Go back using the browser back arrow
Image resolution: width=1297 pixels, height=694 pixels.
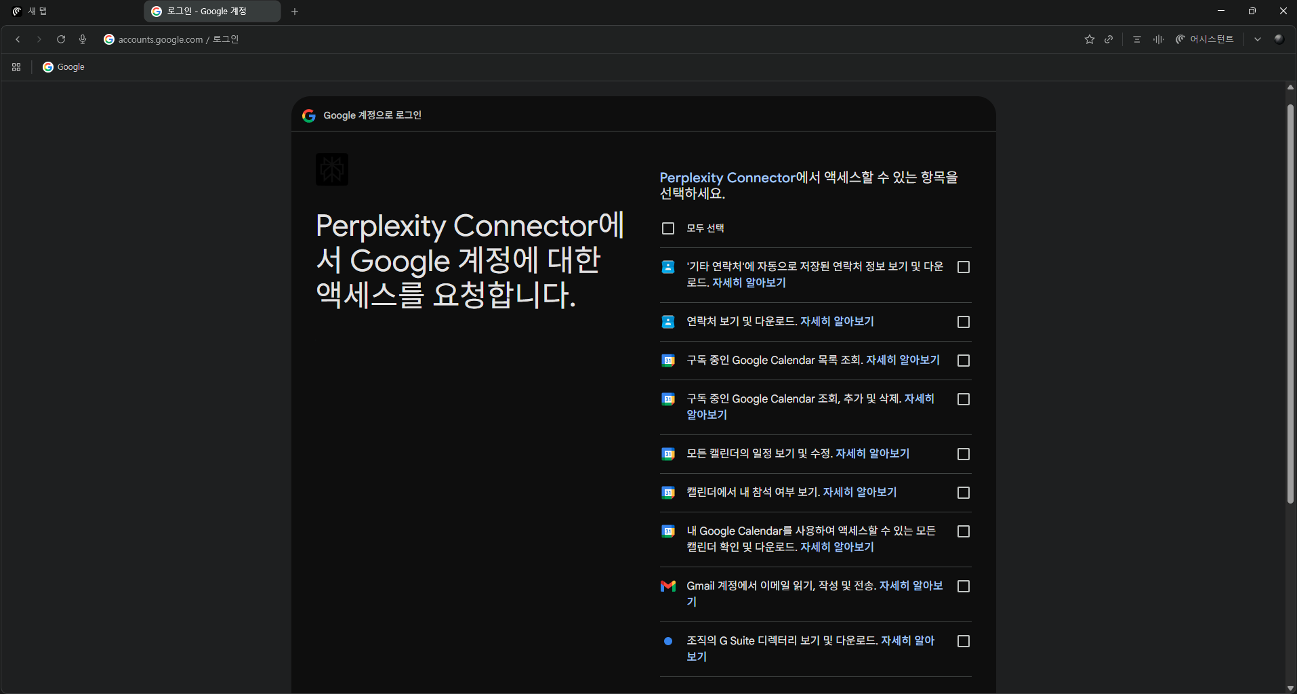[x=18, y=39]
